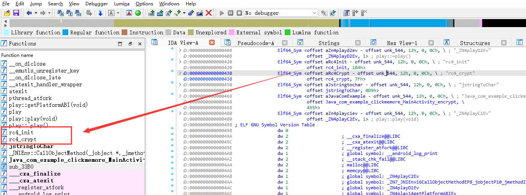Click the Lumina function green legend swatch

[288, 32]
